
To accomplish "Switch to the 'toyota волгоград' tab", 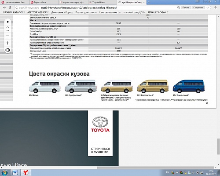I will tap(73, 2).
